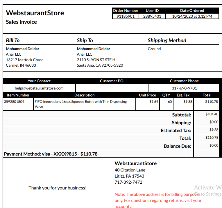Click the Description column header
This screenshot has width=222, height=208.
click(85, 95)
